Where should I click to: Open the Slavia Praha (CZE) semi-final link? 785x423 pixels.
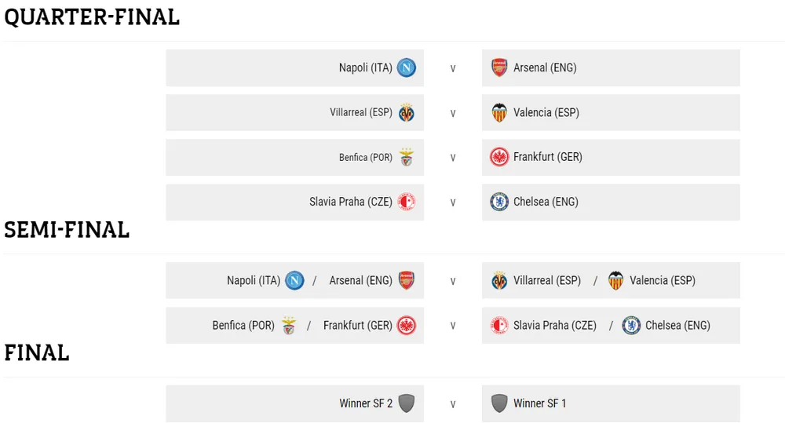(555, 326)
